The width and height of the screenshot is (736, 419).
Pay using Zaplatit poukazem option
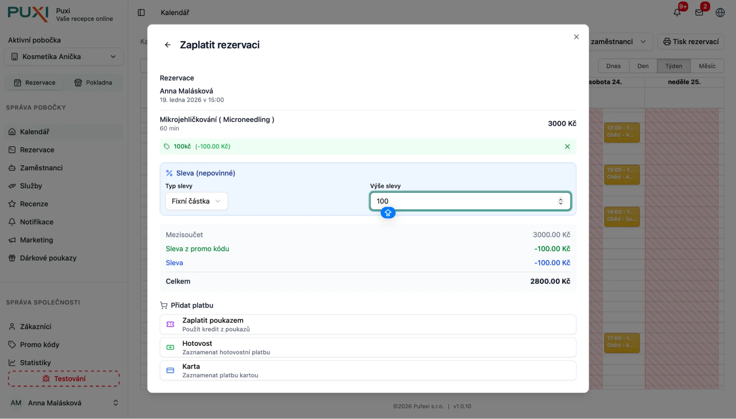[x=367, y=324]
